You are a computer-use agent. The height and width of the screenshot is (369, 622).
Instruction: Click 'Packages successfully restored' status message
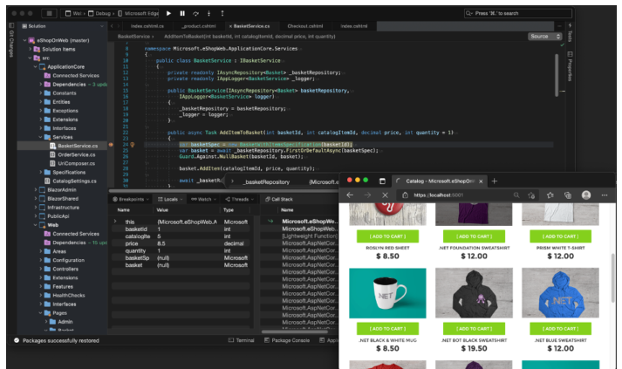click(61, 340)
